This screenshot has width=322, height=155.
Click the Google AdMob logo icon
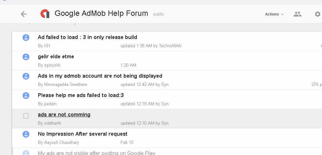[45, 14]
